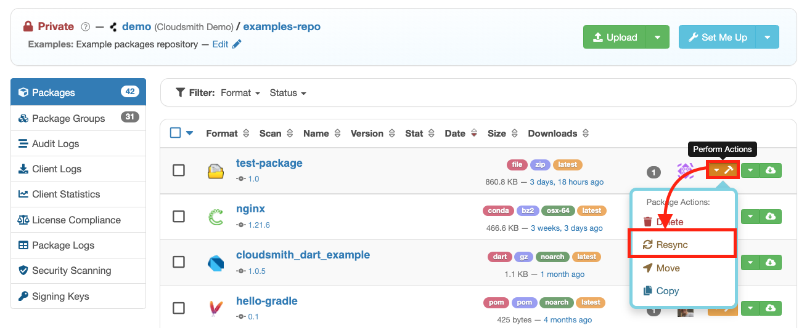Click the Set Me Up button
Image resolution: width=807 pixels, height=328 pixels.
pos(717,37)
